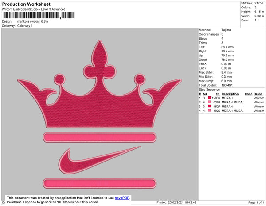Select the 'Colorway 1' value
Image resolution: width=266 pixels, height=206 pixels.
25,26
